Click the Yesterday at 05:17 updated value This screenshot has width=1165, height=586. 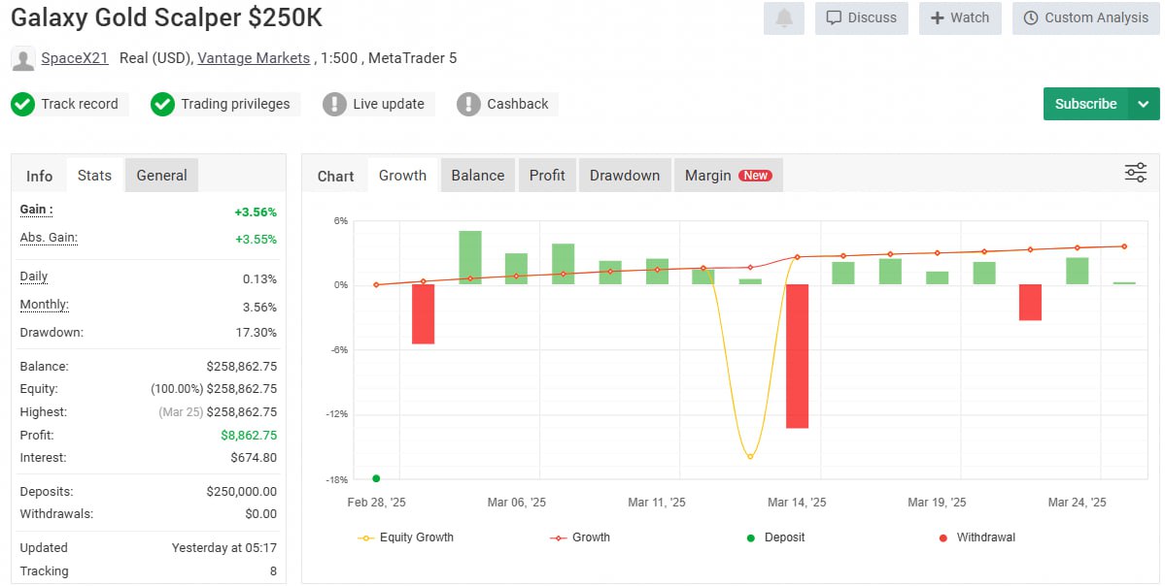[224, 548]
